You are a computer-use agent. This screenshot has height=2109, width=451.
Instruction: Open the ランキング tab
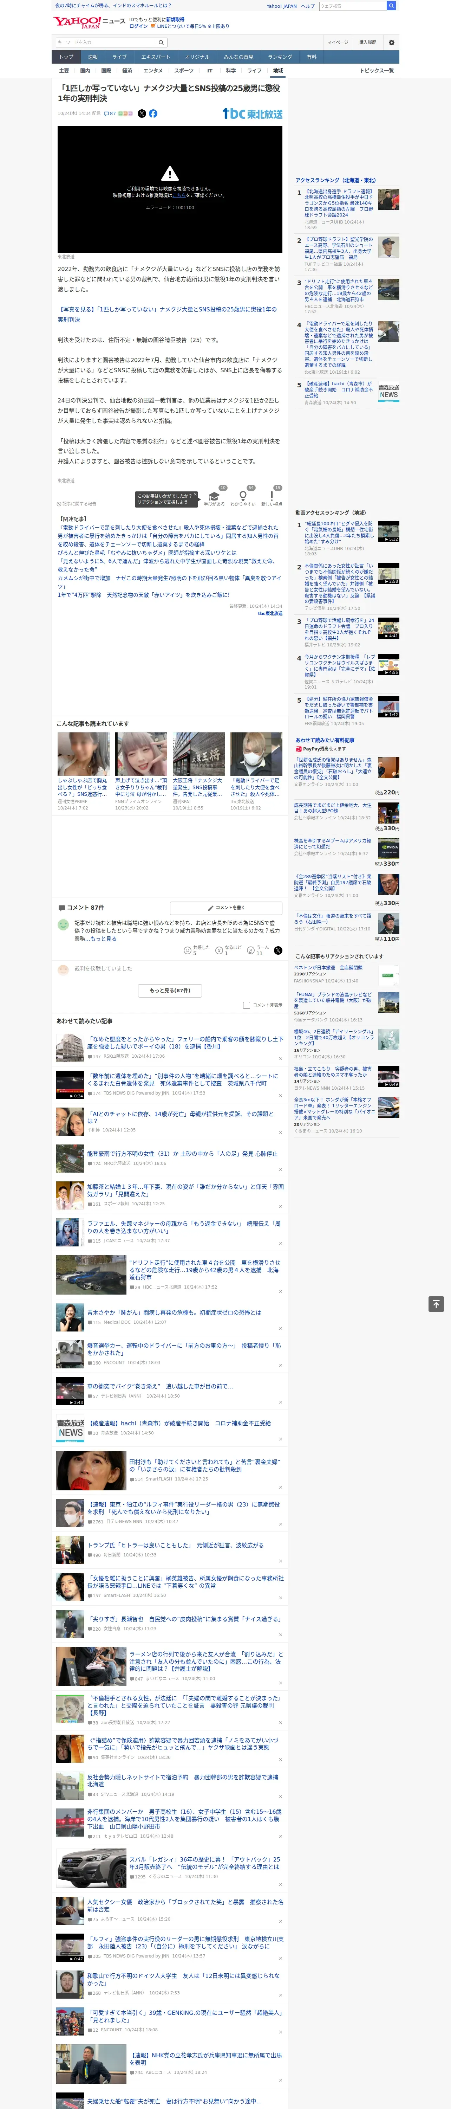coord(280,57)
